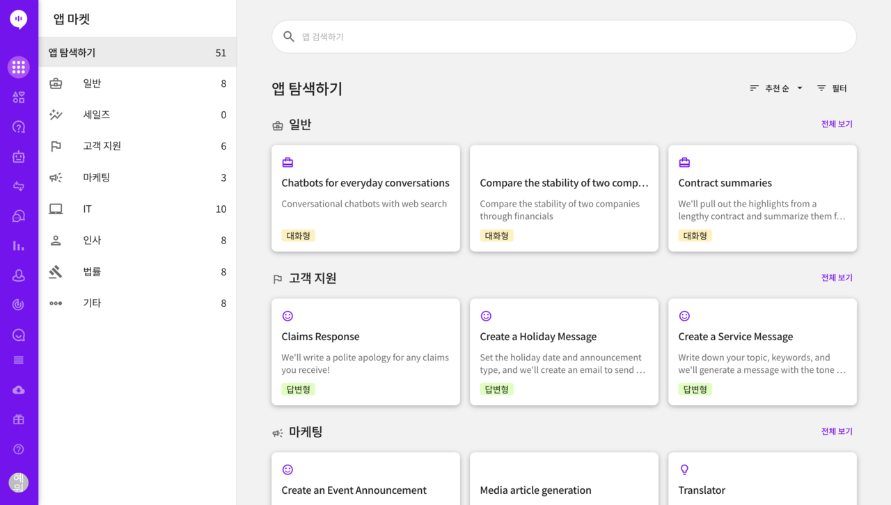The width and height of the screenshot is (891, 505).
Task: Select the bar chart analytics icon
Action: (x=19, y=246)
